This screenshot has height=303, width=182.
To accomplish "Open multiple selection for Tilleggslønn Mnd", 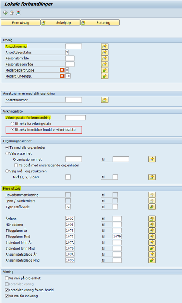I will [152, 236].
